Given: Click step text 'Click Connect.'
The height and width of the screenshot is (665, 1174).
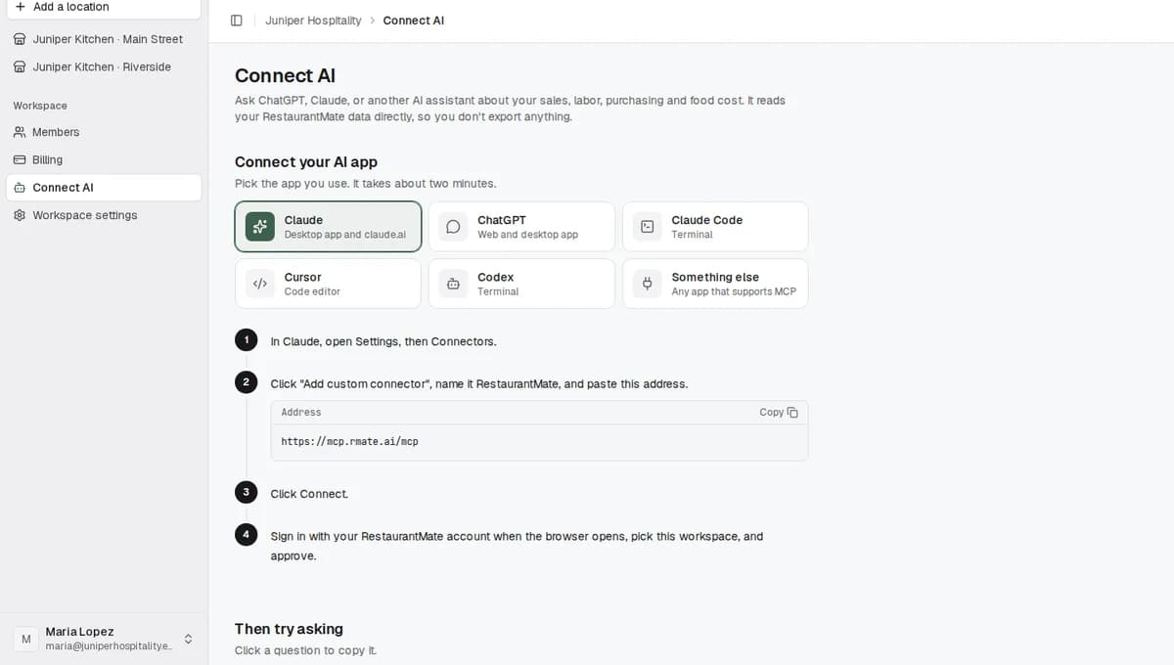Looking at the screenshot, I should click(x=309, y=494).
